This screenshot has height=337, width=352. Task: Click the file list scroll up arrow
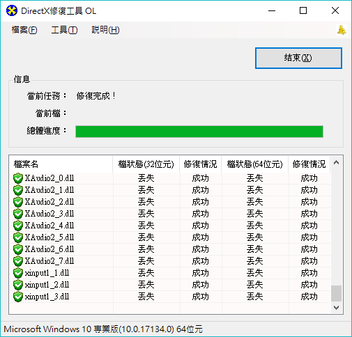click(x=336, y=162)
